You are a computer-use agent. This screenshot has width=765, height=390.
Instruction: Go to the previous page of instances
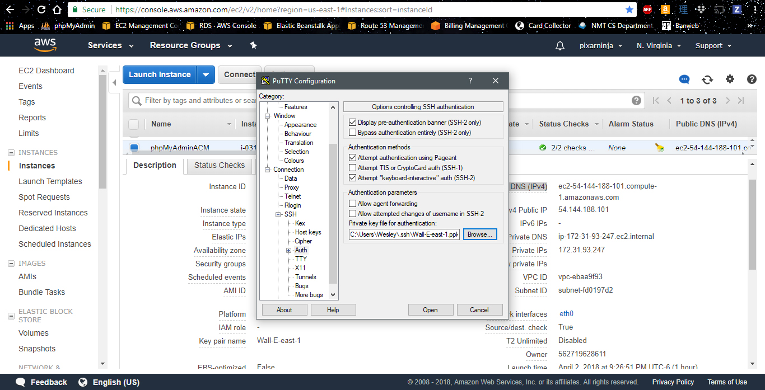[669, 101]
